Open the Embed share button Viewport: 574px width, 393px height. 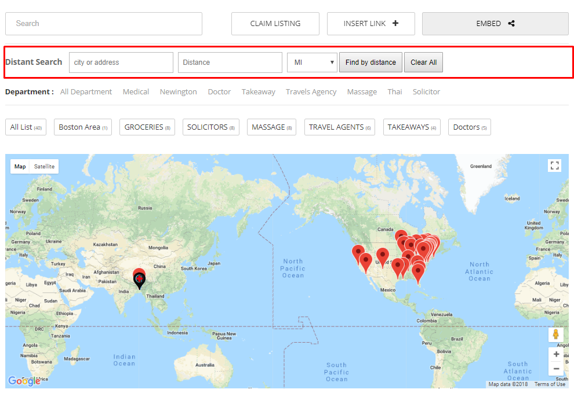pyautogui.click(x=495, y=24)
